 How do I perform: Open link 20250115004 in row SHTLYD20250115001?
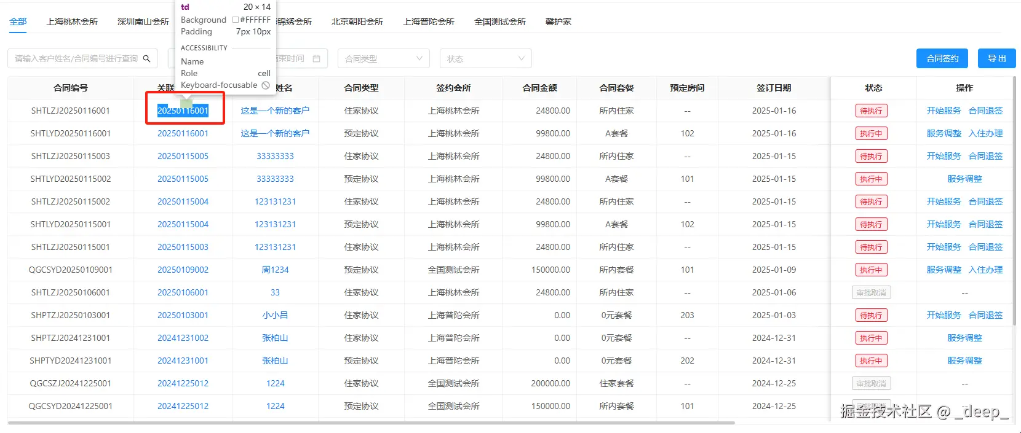(x=183, y=224)
